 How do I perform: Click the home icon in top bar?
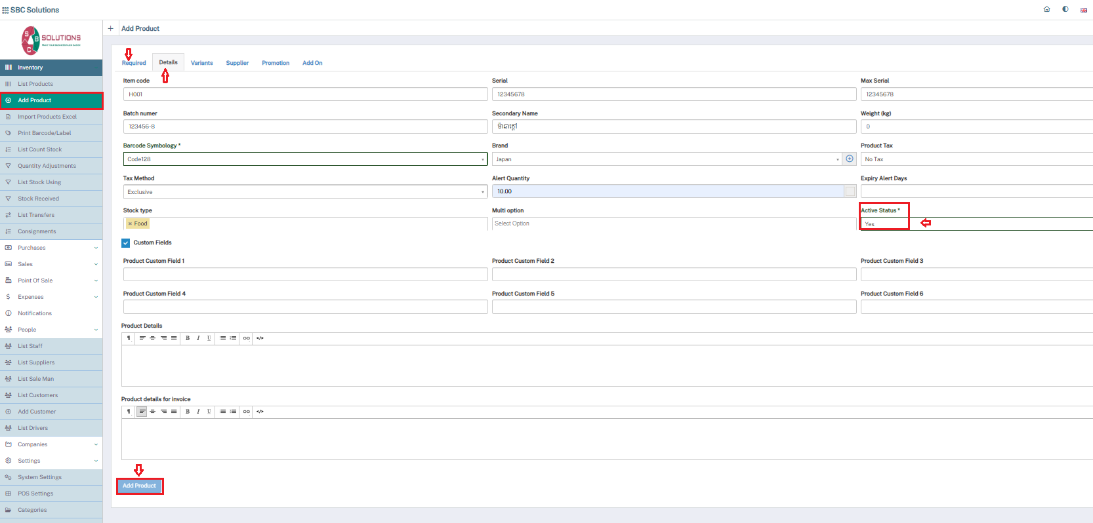tap(1046, 9)
